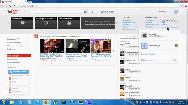Viewport: 188px width, 105px height.
Task: Click the iNews channel glasses icon
Action: (x=122, y=45)
